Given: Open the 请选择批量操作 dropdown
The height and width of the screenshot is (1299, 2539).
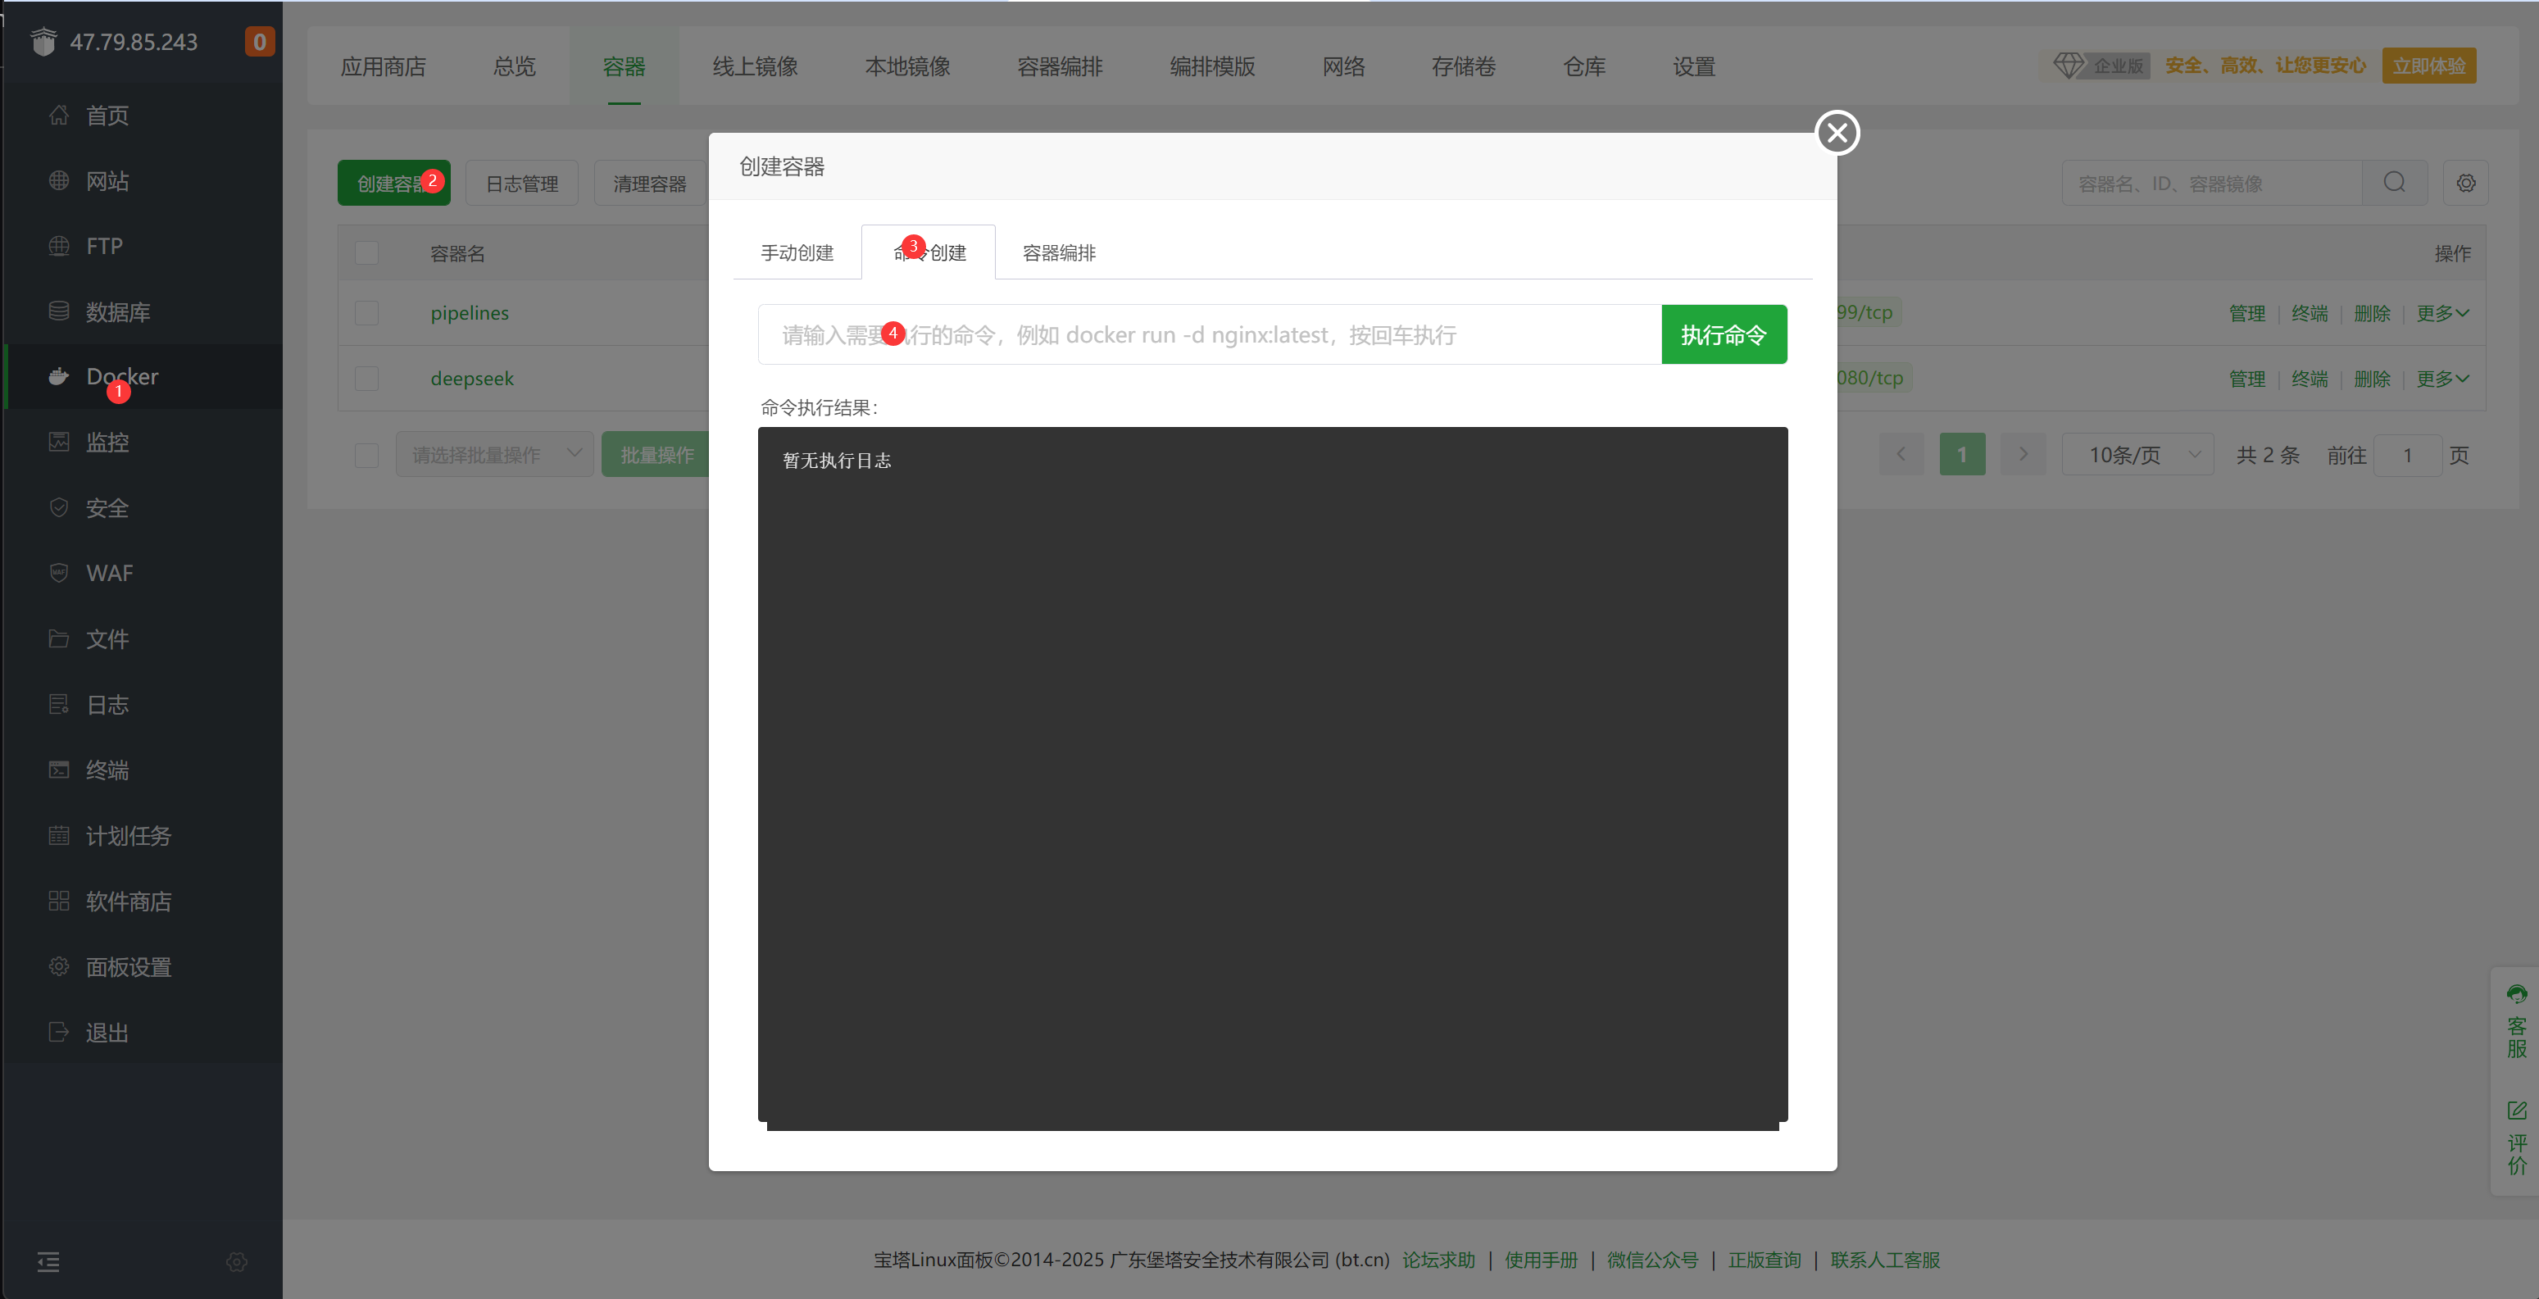Looking at the screenshot, I should [495, 454].
